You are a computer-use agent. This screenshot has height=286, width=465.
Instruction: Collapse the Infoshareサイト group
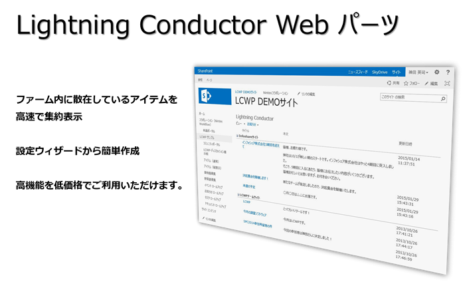(238, 135)
